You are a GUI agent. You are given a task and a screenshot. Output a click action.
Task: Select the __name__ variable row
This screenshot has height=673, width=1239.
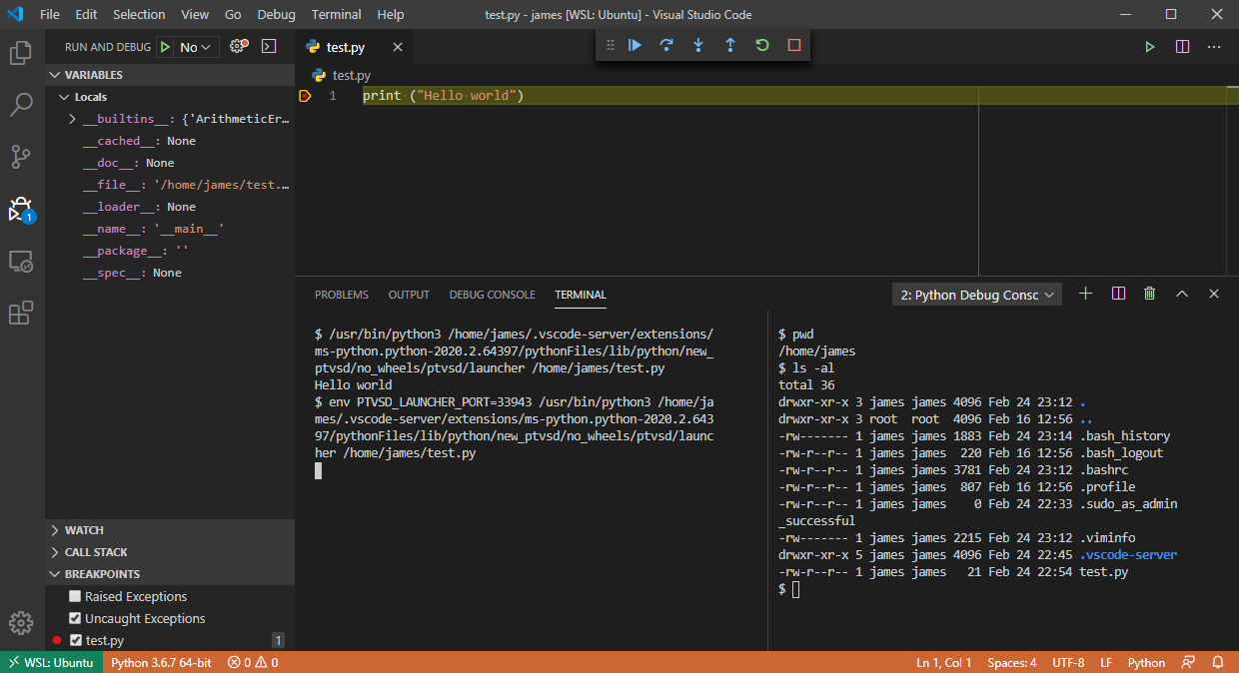coord(170,229)
